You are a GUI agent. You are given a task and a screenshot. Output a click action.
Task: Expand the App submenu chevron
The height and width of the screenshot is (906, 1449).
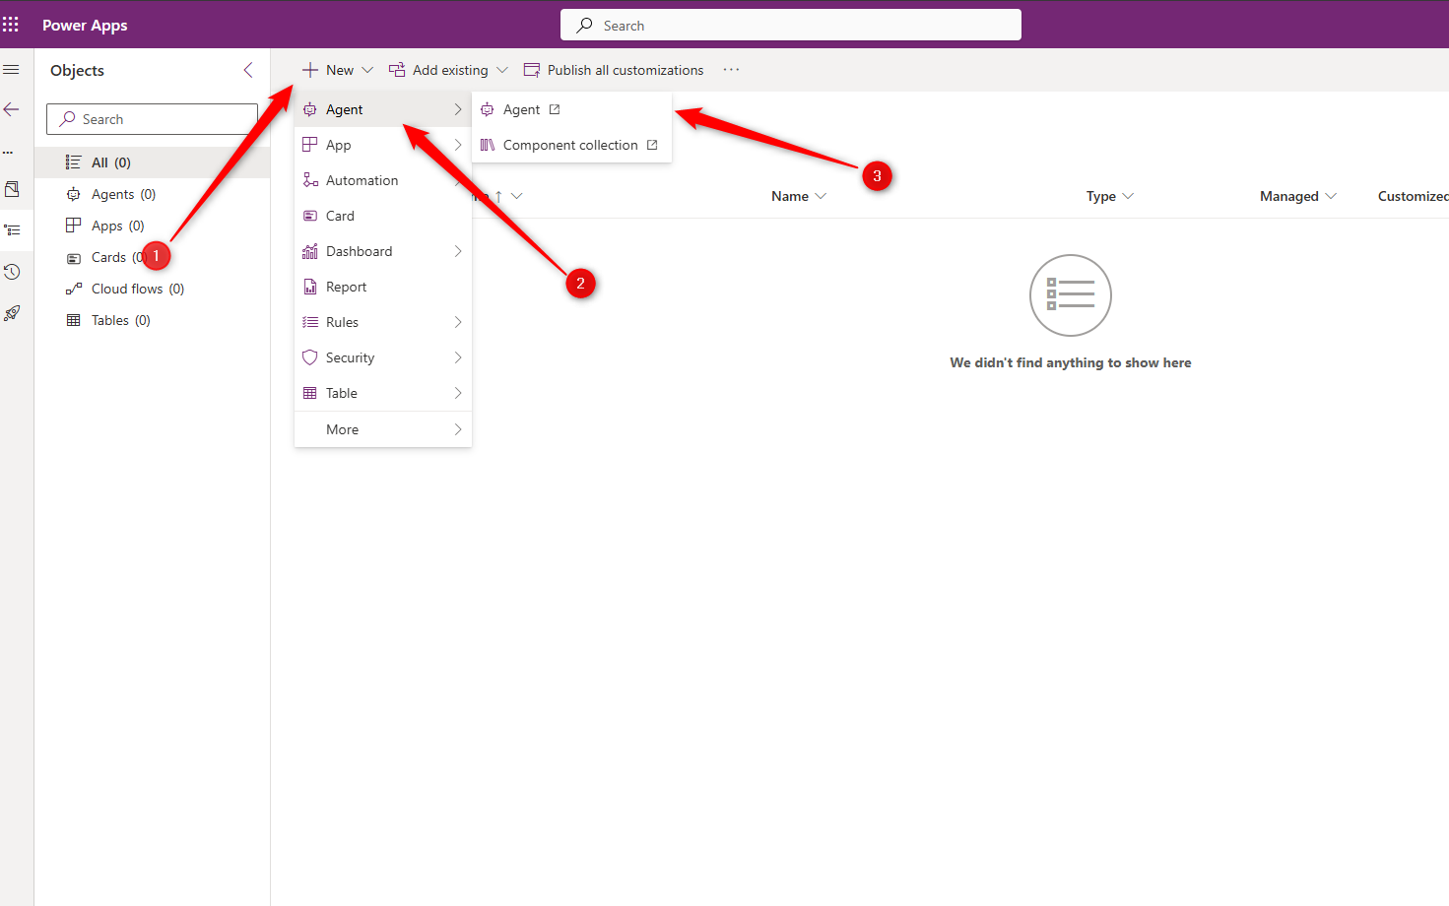click(458, 145)
